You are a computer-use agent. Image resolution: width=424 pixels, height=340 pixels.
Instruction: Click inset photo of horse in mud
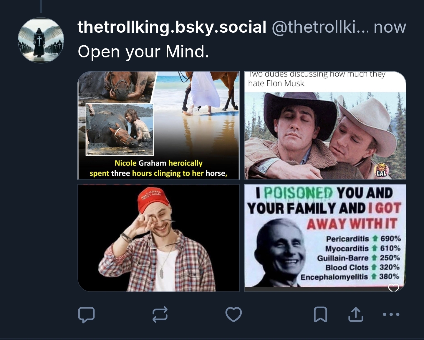(120, 129)
